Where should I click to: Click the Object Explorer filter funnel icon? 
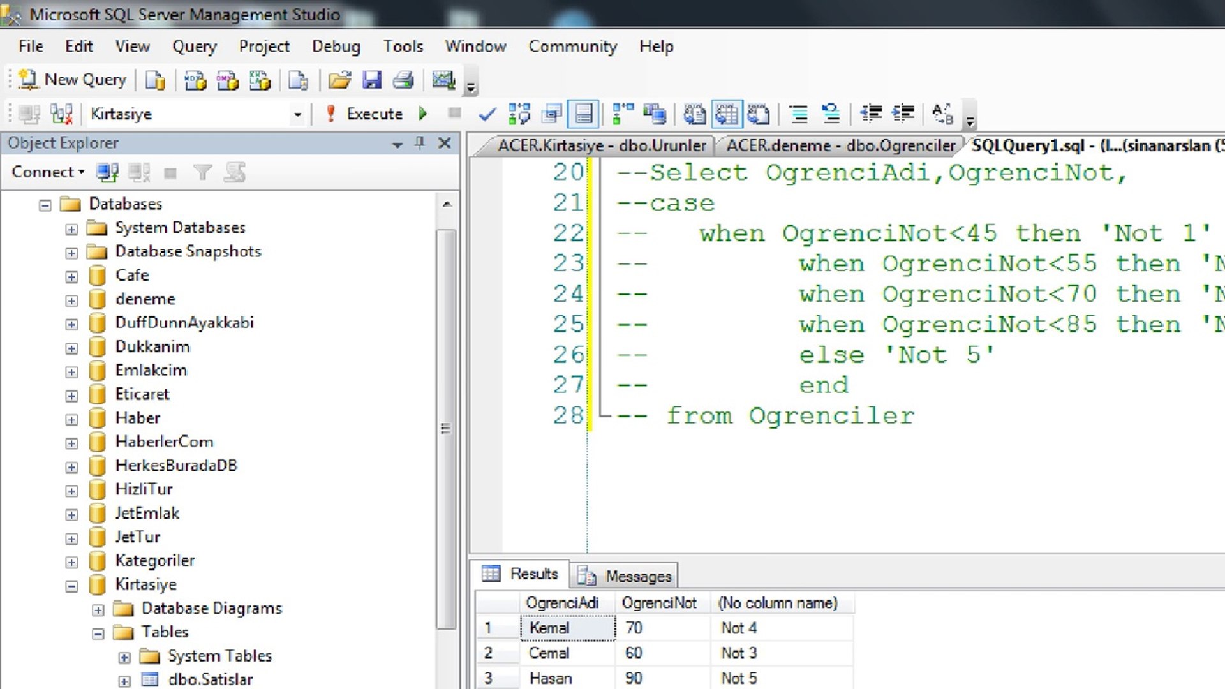tap(202, 172)
